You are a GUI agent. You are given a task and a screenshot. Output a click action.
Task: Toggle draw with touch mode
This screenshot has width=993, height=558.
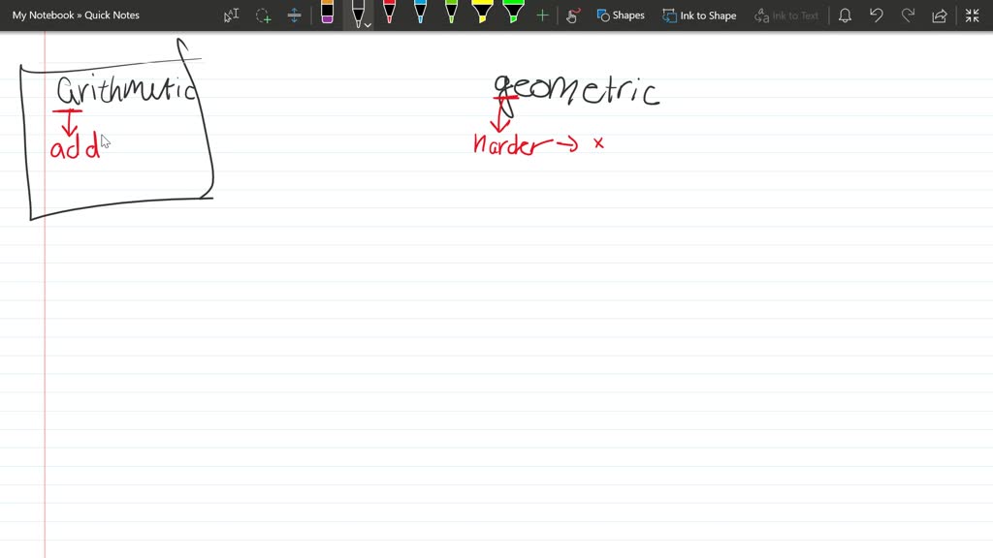click(x=572, y=15)
